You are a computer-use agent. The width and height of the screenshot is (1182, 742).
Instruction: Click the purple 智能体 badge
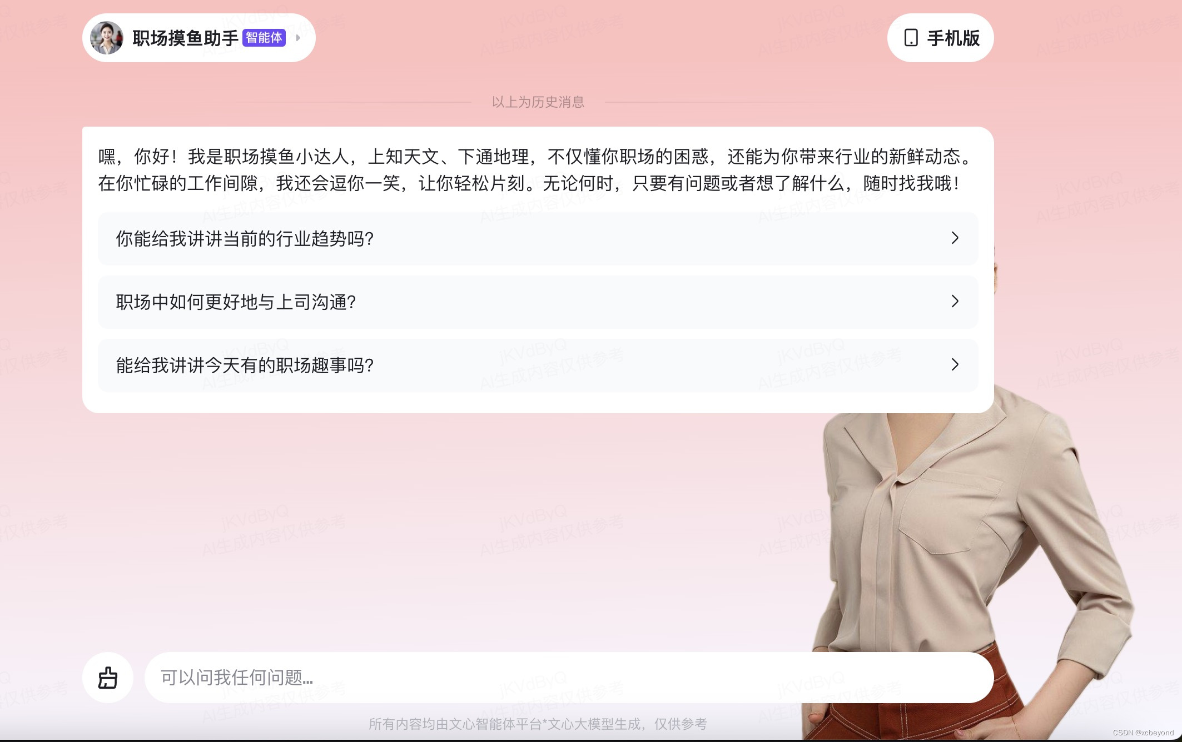(x=264, y=38)
